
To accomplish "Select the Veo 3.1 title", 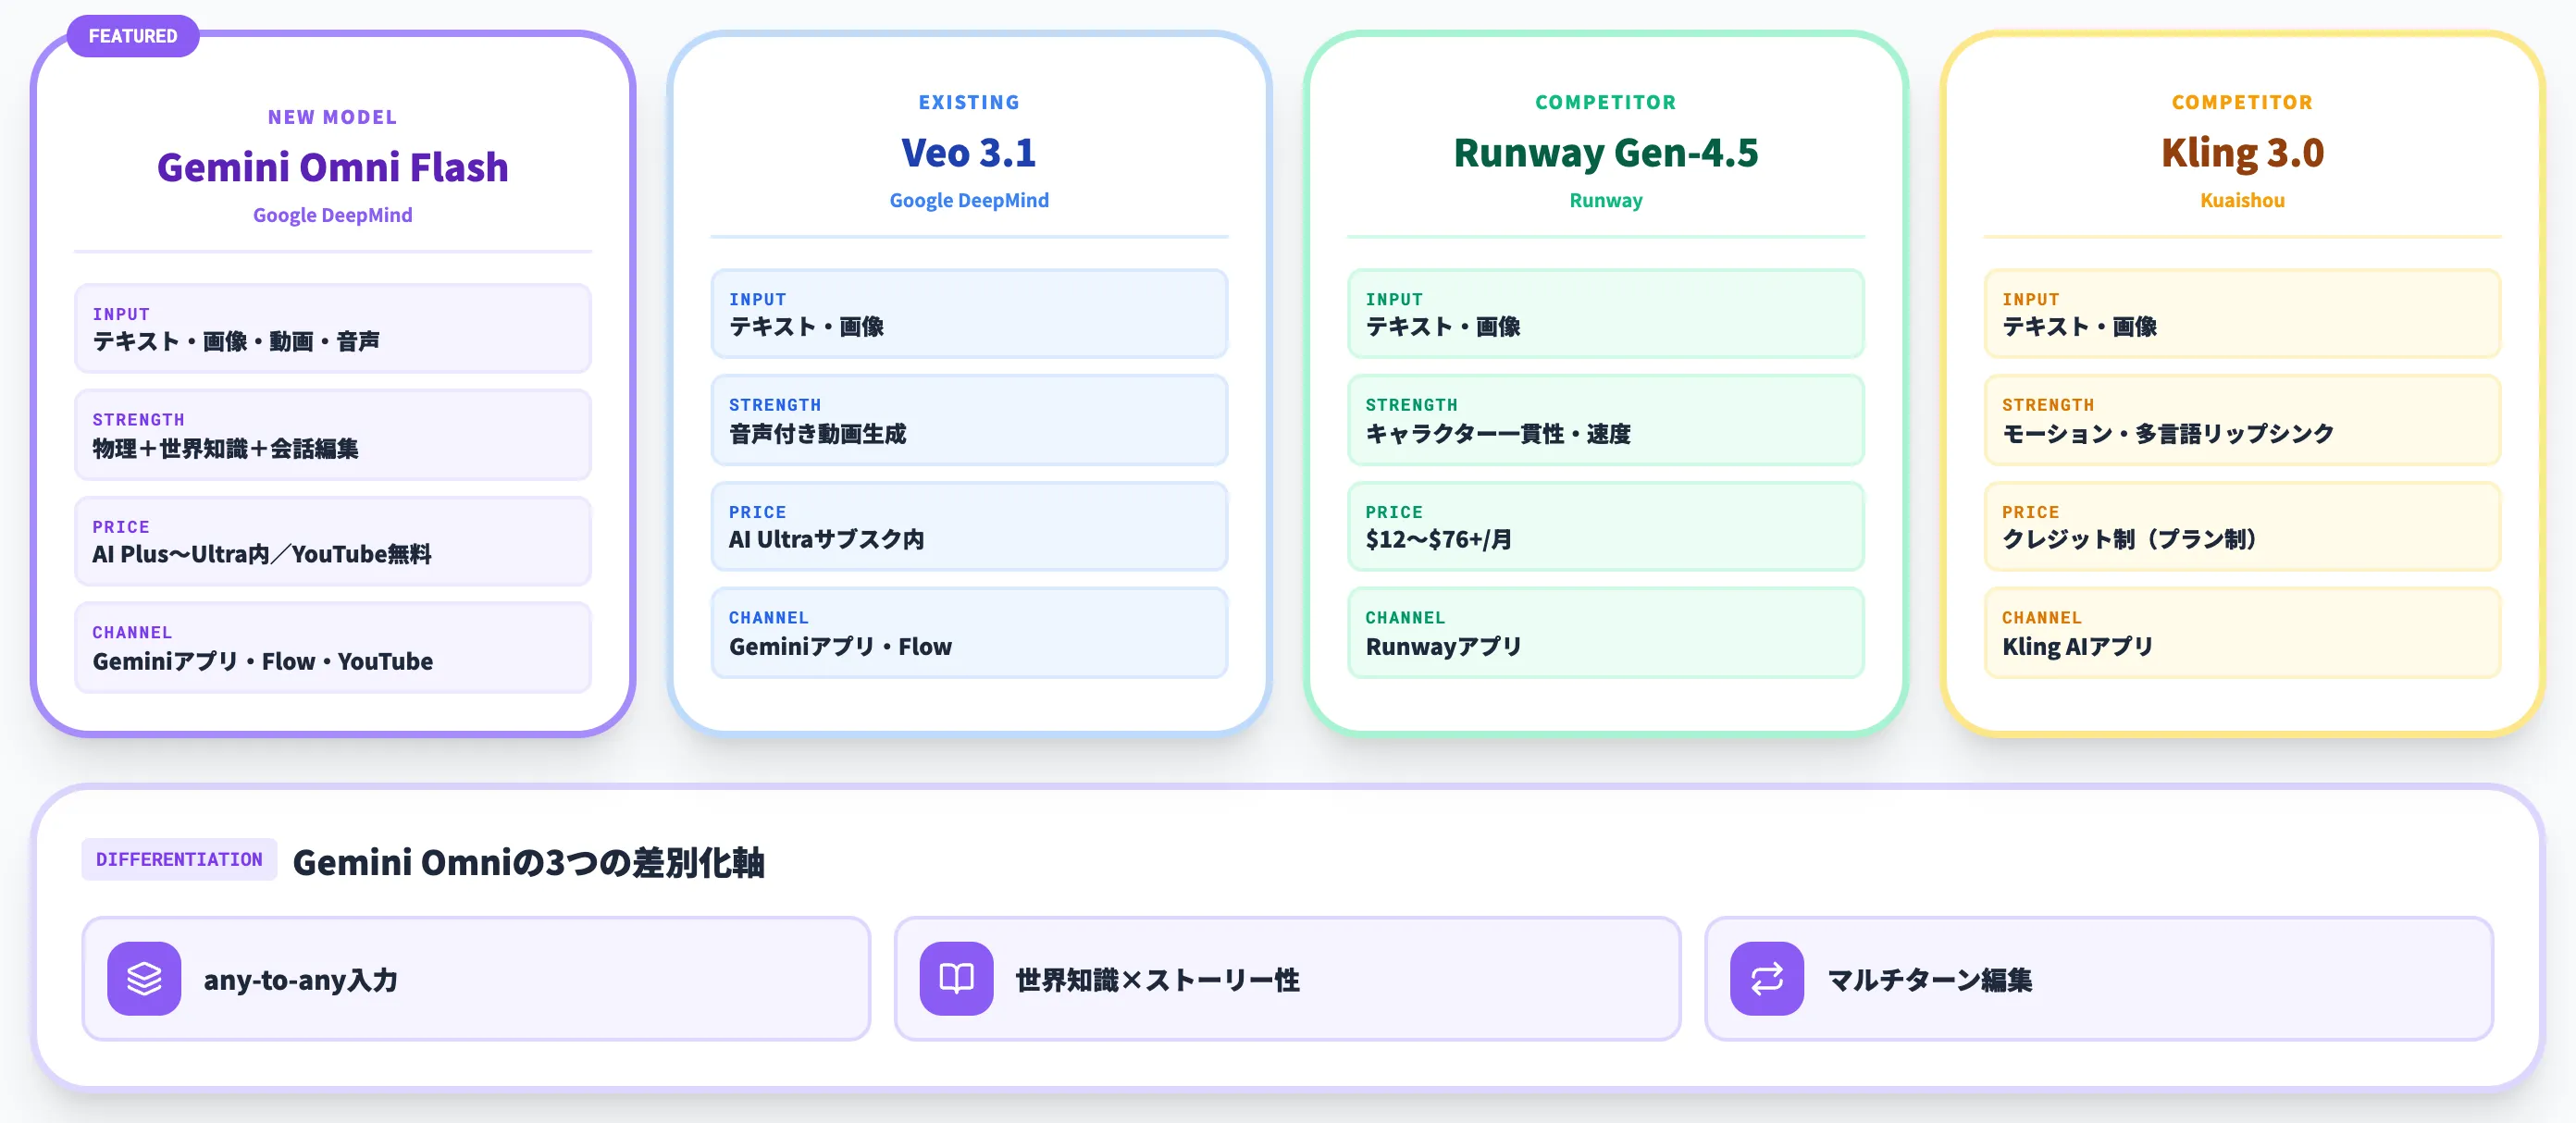I will click(x=969, y=152).
